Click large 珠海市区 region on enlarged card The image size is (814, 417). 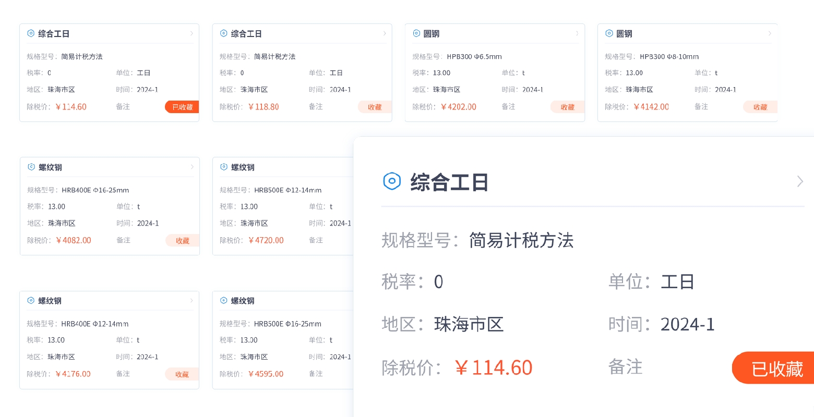click(469, 324)
